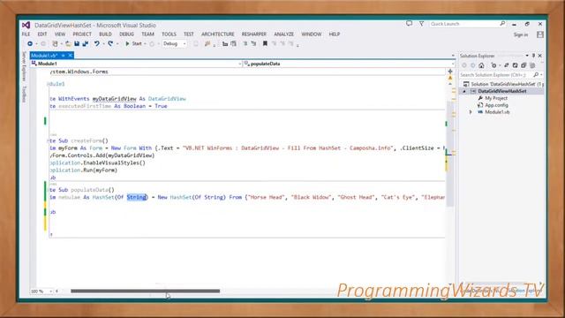Click the account avatar icon
Screen dimensions: 565x318
[x=540, y=34]
